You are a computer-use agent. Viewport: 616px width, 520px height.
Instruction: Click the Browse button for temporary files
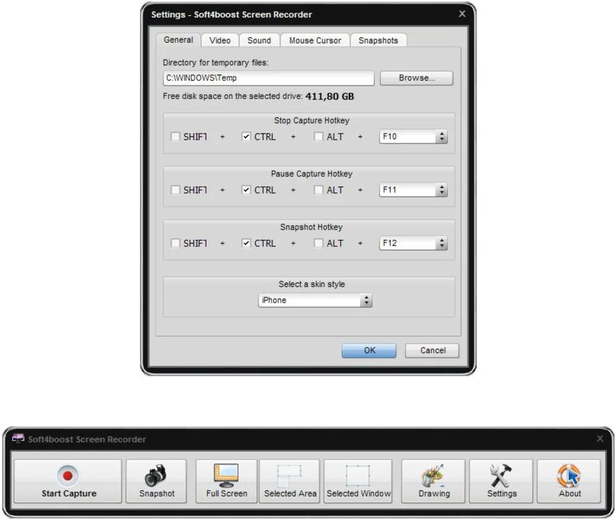416,77
